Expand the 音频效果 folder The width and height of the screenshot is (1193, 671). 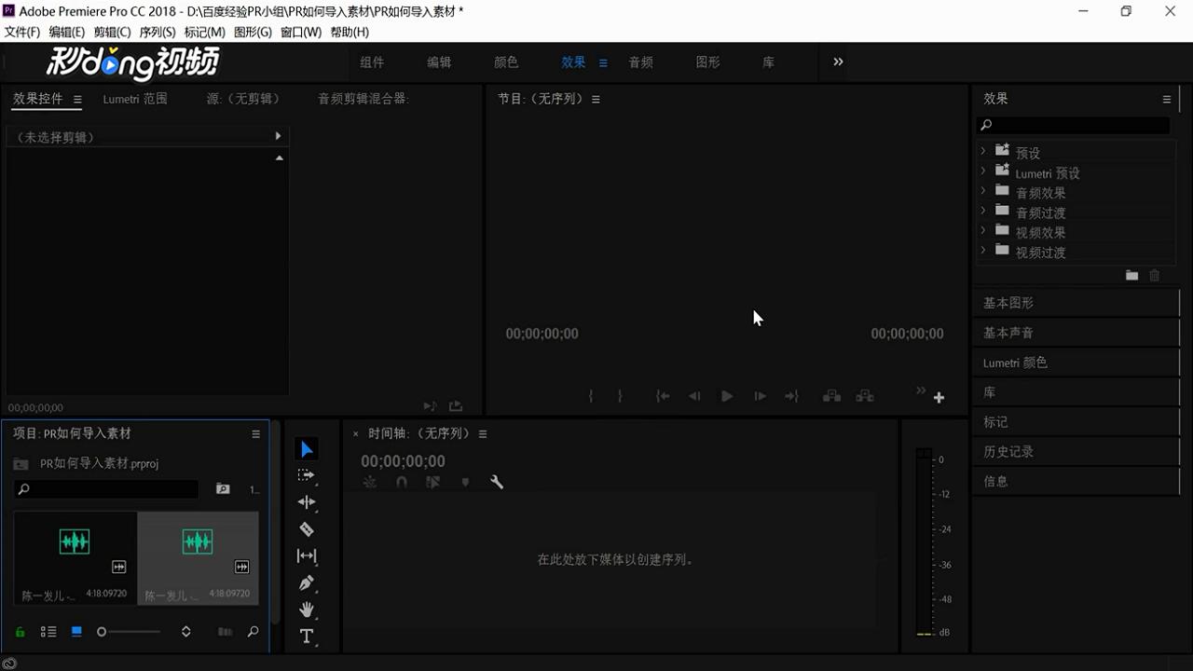click(x=982, y=190)
